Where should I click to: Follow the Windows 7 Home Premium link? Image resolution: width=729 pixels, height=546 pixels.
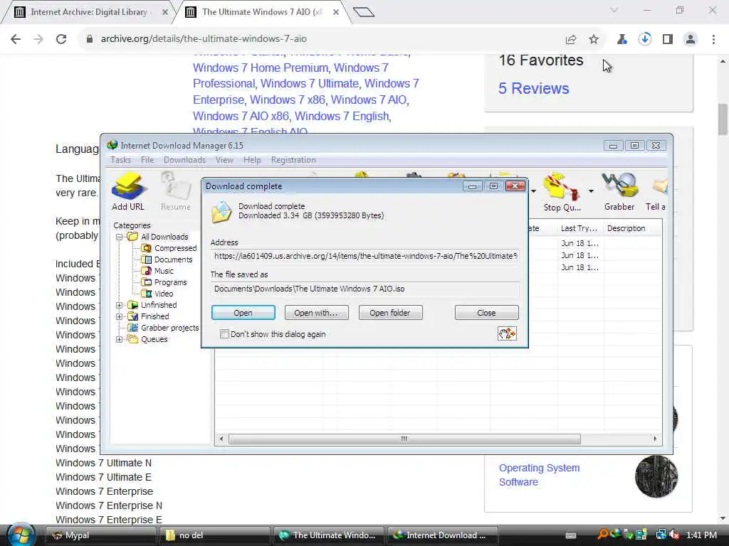[261, 68]
